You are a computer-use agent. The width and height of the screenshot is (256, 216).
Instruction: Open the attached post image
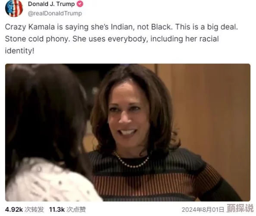tap(128, 132)
